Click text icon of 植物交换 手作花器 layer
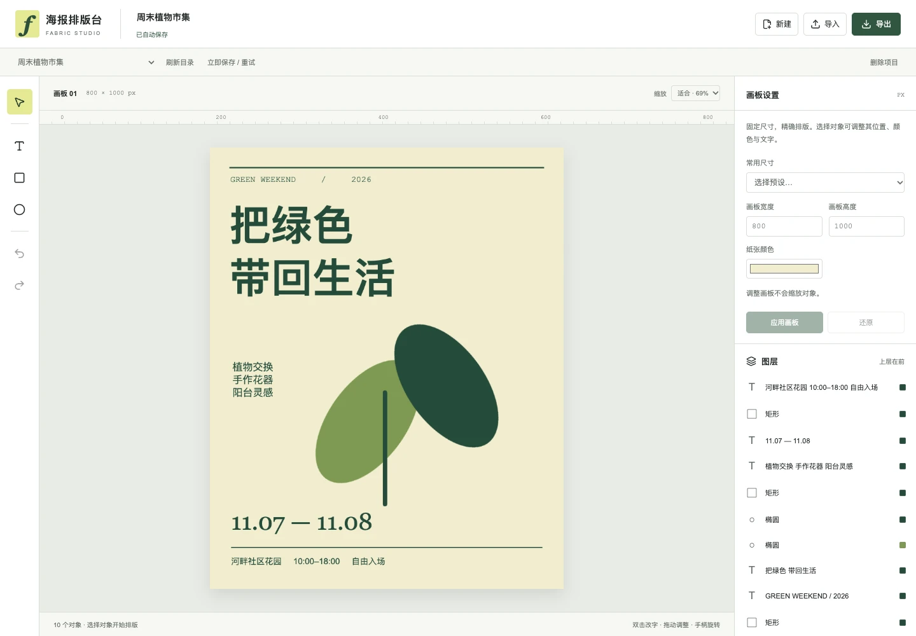916x636 pixels. [x=752, y=466]
